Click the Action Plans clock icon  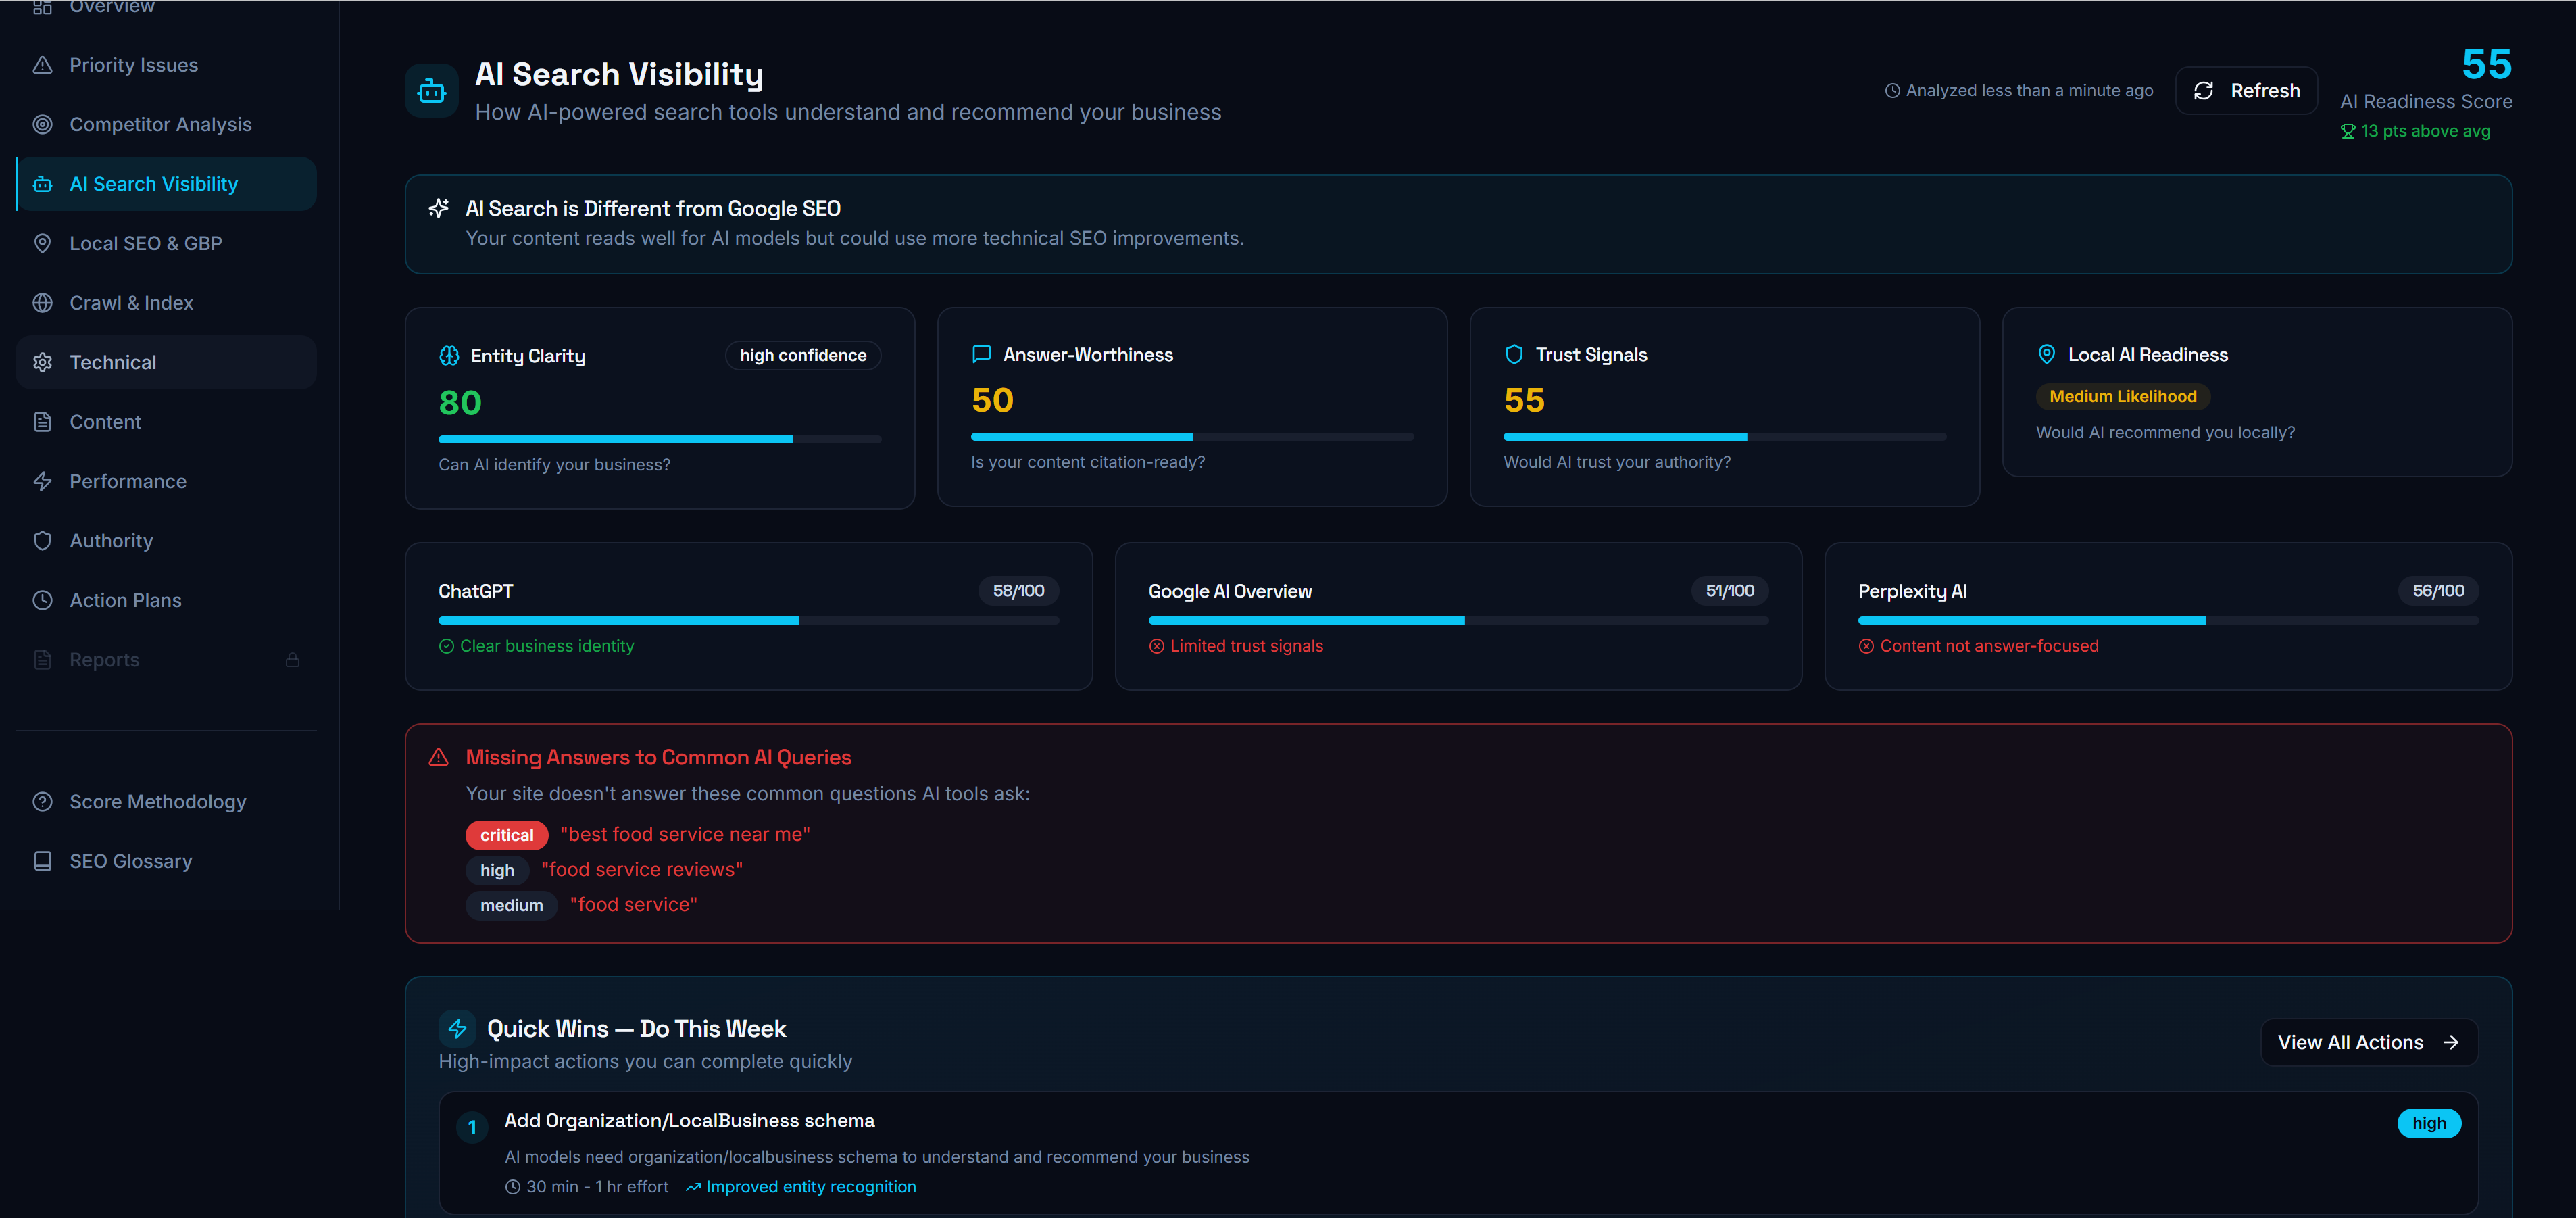(42, 600)
